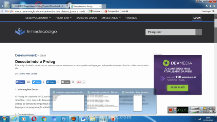Image resolution: width=217 pixels, height=122 pixels.
Task: Go to browser home page icon
Action: point(206,6)
